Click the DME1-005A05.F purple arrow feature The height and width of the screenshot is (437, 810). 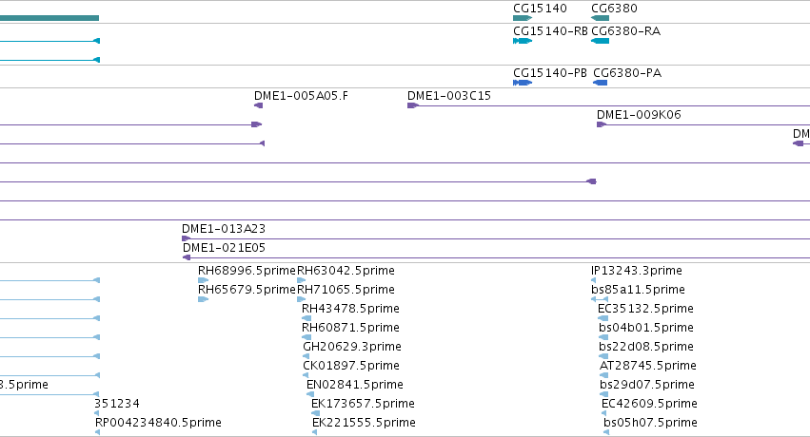258,105
